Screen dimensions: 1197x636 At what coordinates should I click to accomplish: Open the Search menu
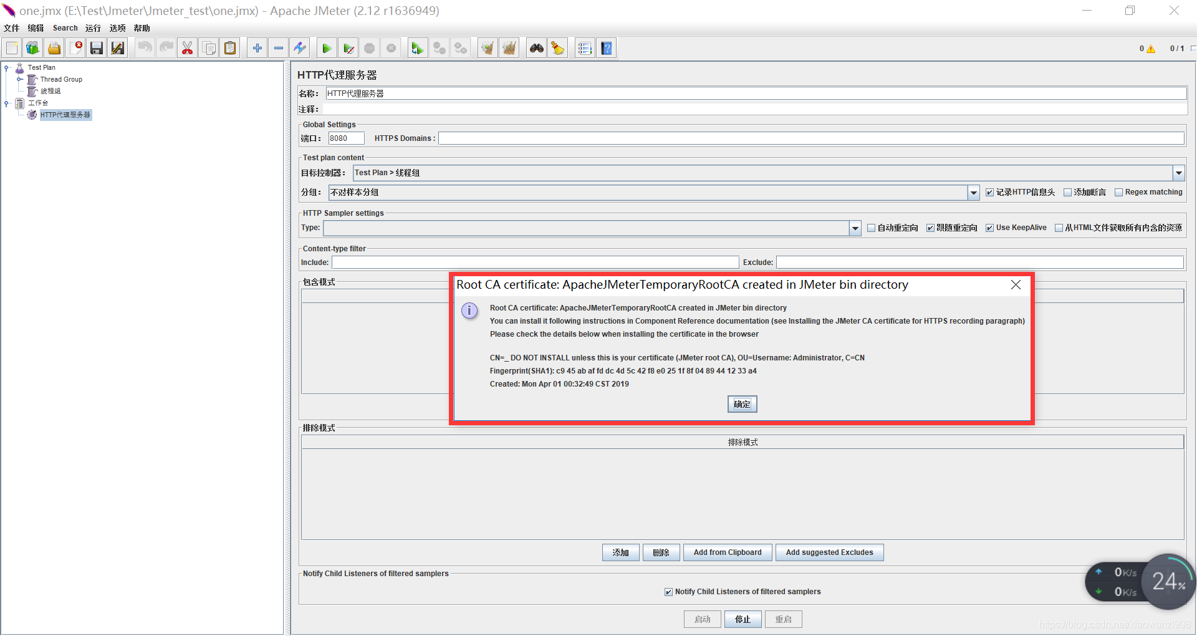point(65,28)
